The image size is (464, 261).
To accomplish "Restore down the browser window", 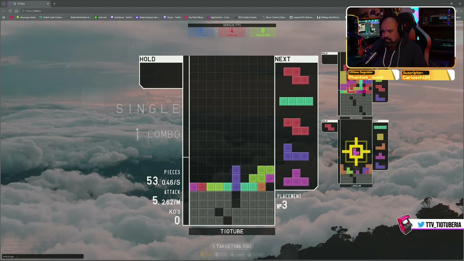I will tap(451, 4).
